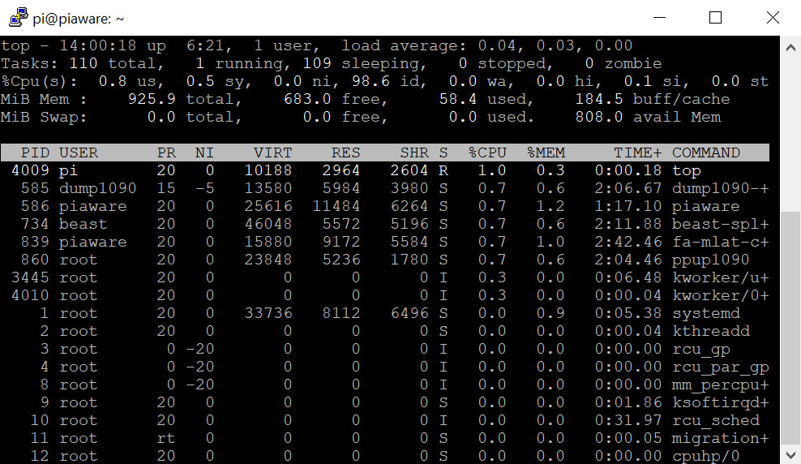This screenshot has width=801, height=464.
Task: Click the '925.9 total' memory value
Action: (180, 99)
